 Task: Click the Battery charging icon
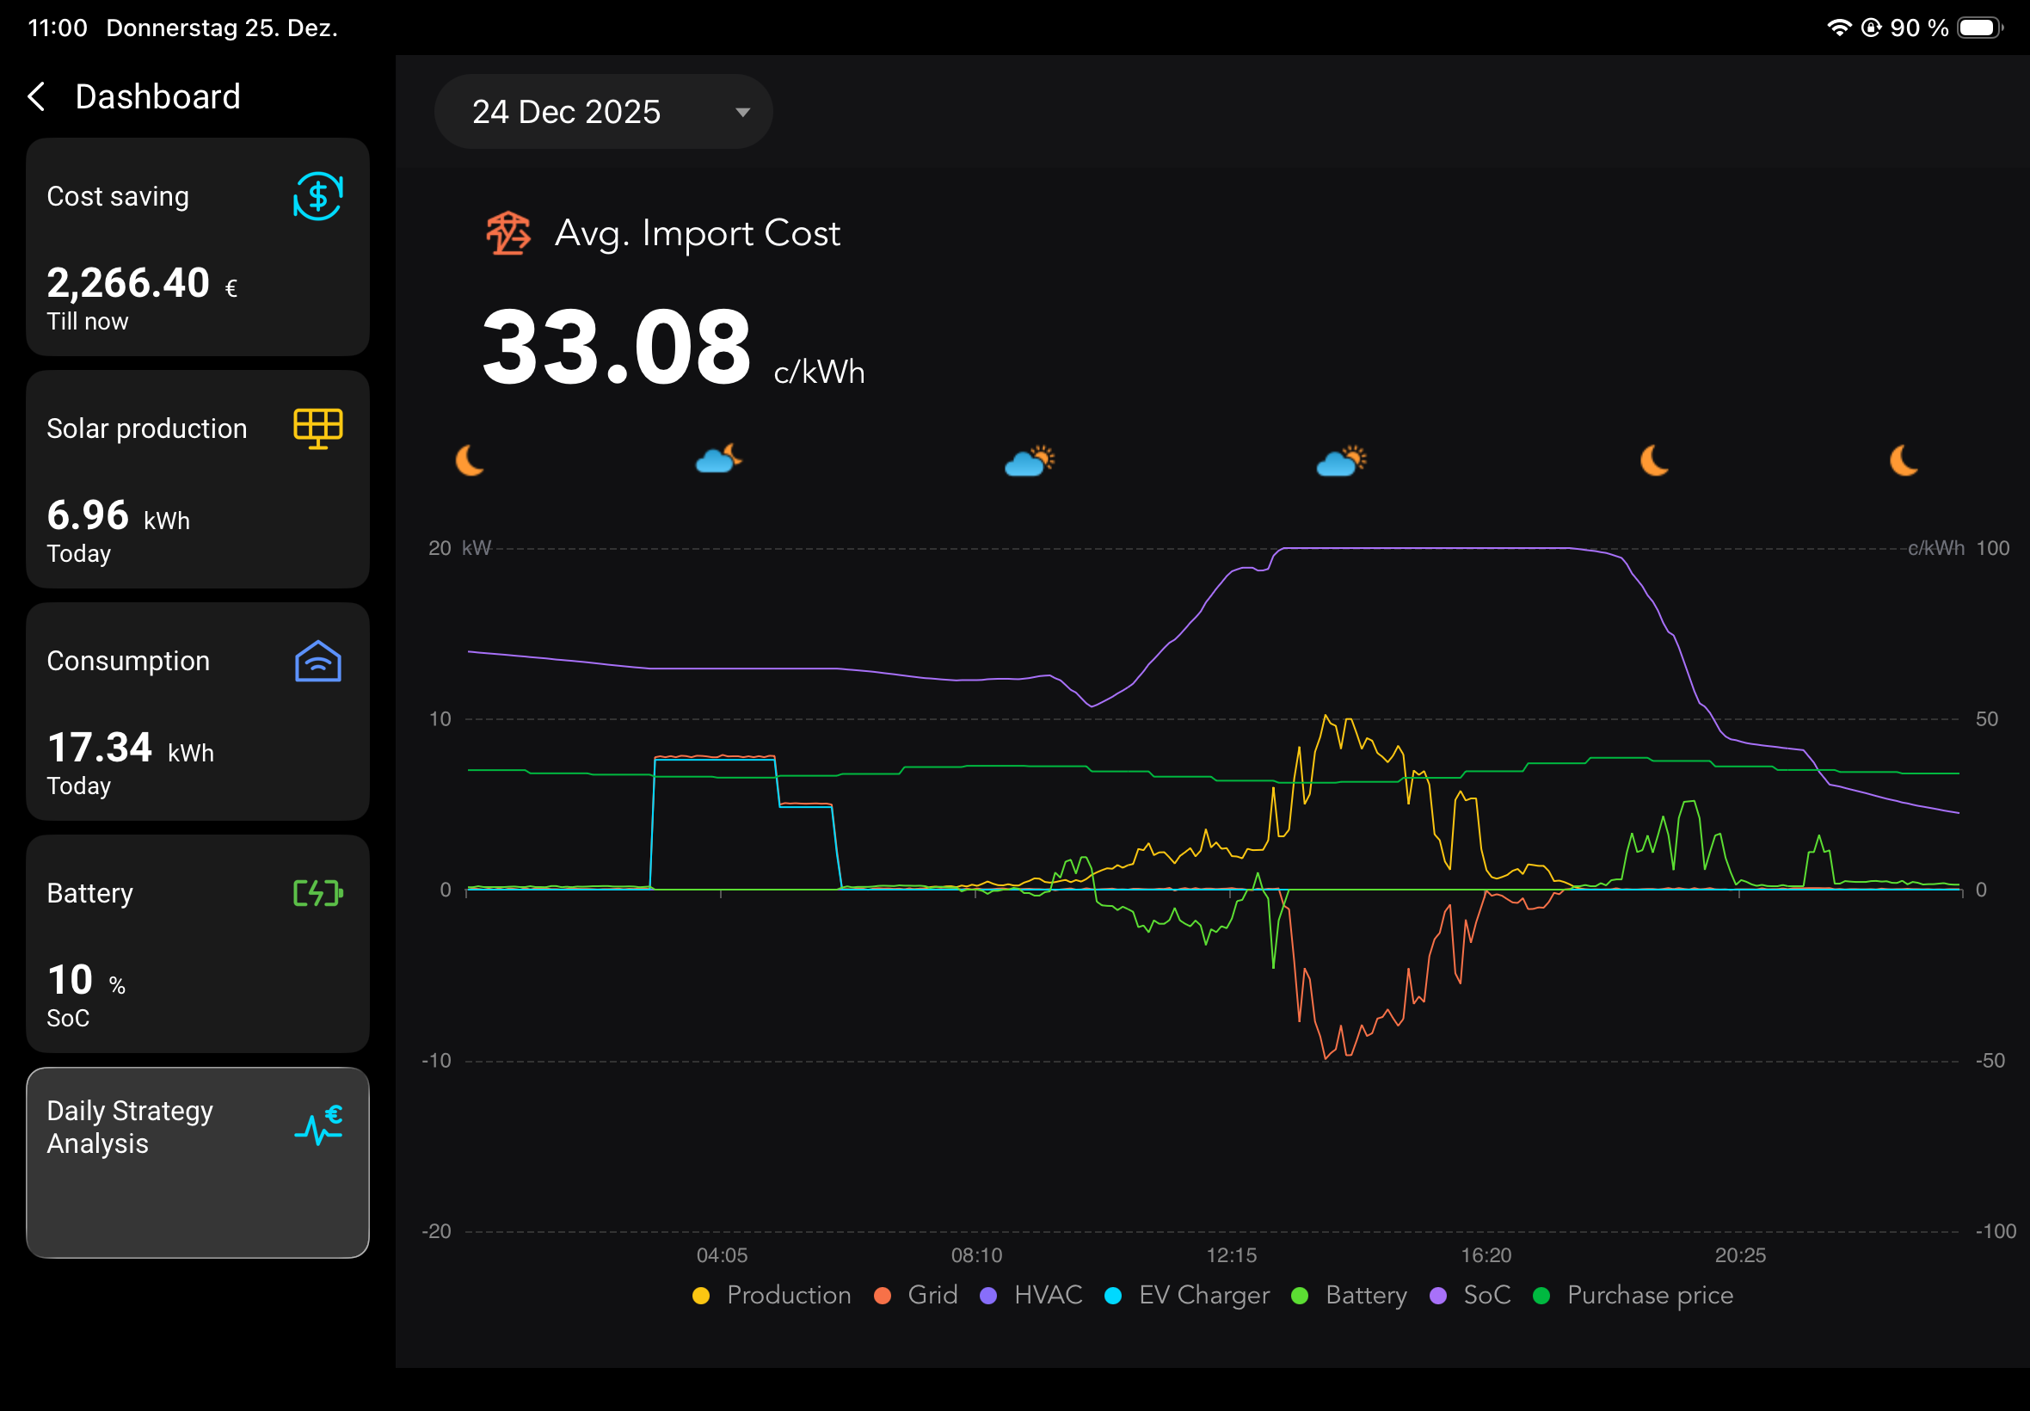pyautogui.click(x=317, y=893)
